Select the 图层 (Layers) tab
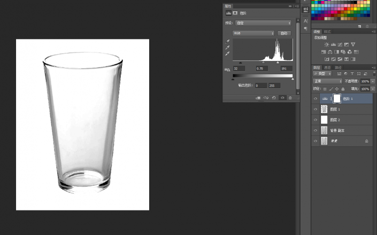The height and width of the screenshot is (235, 377). (x=317, y=68)
